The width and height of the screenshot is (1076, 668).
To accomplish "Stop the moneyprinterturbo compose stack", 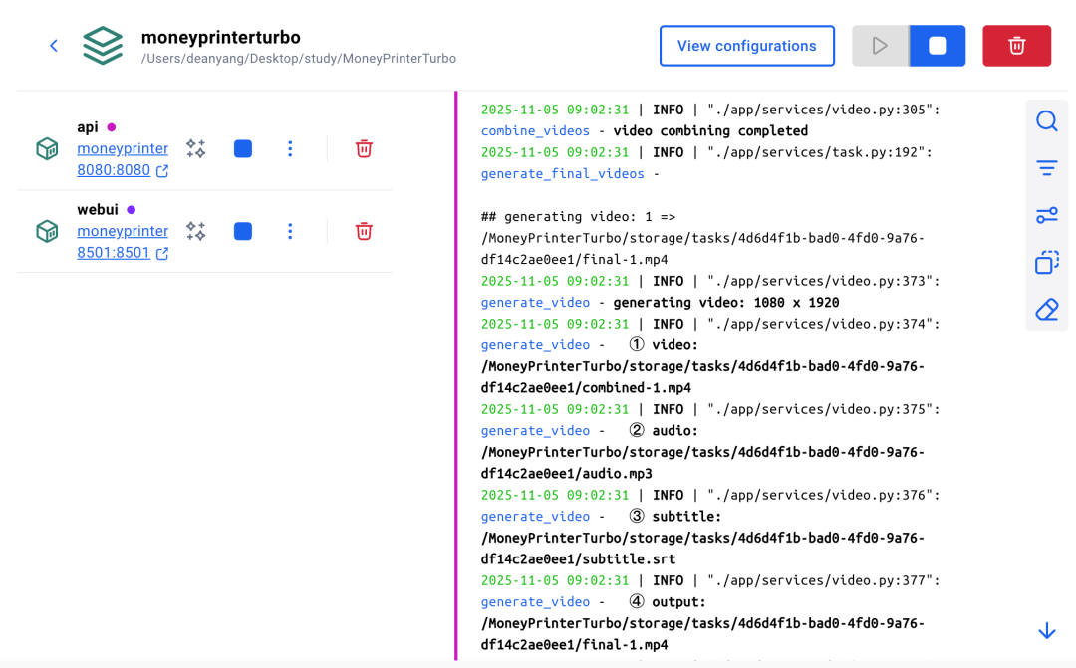I will 937,46.
